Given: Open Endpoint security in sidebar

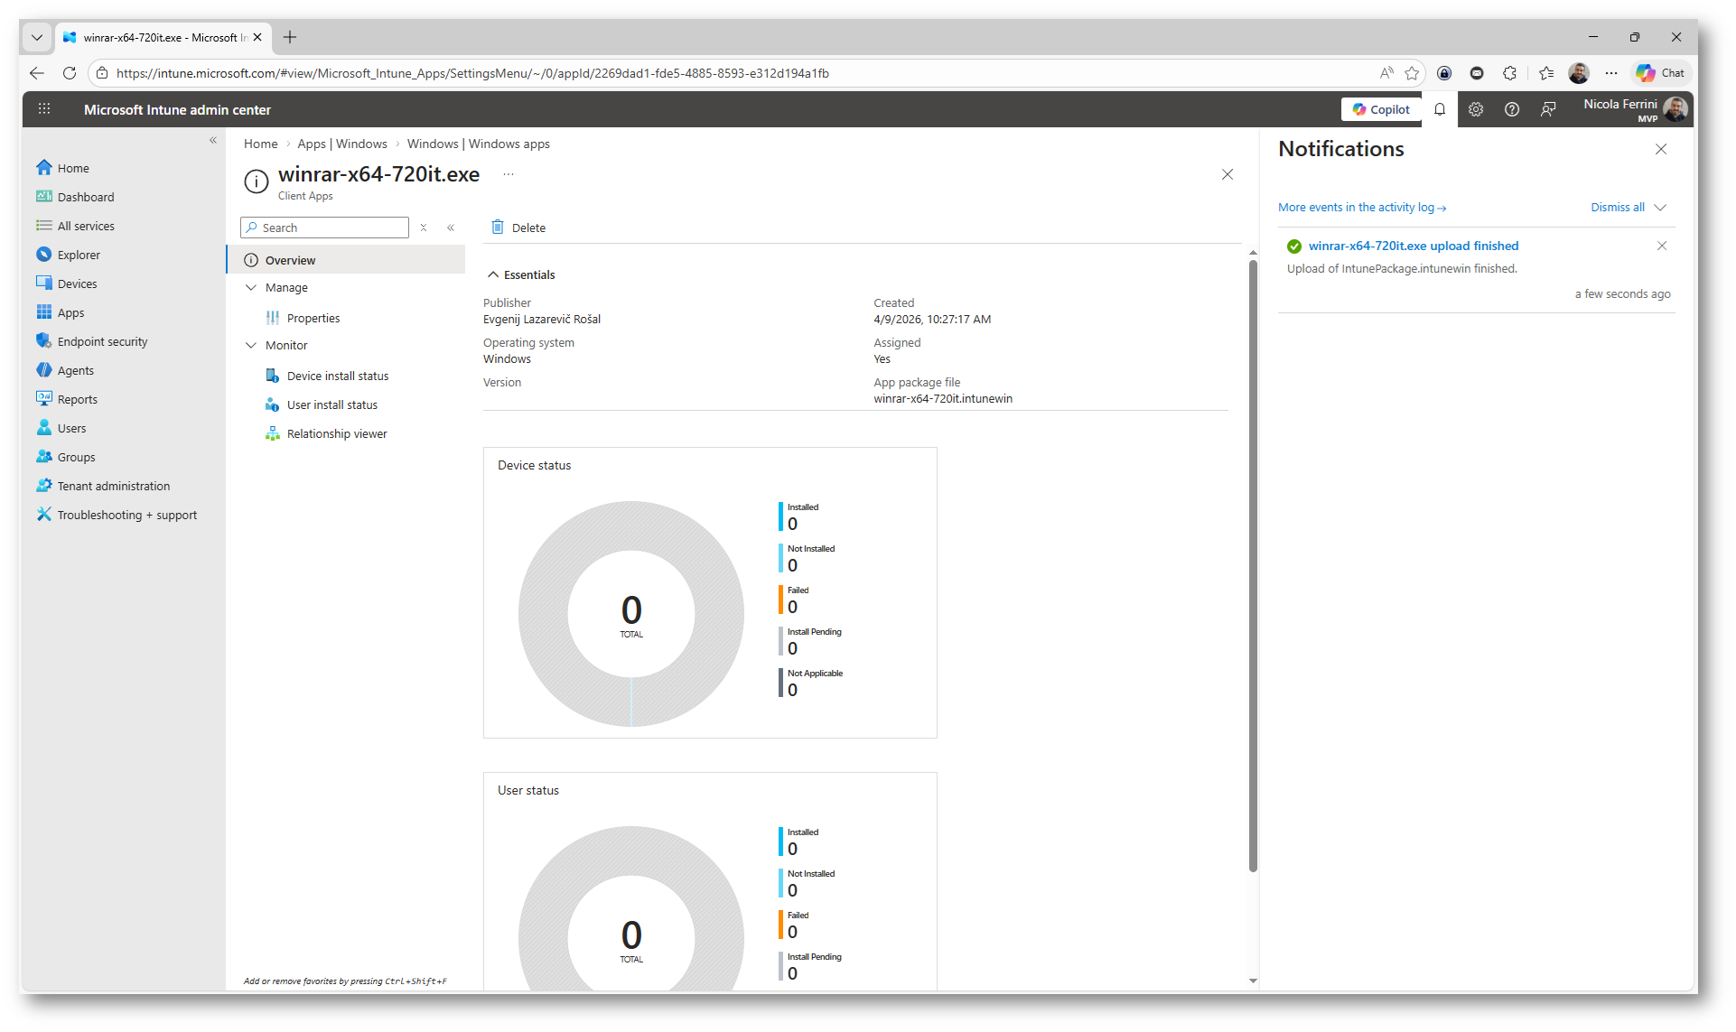Looking at the screenshot, I should [102, 341].
